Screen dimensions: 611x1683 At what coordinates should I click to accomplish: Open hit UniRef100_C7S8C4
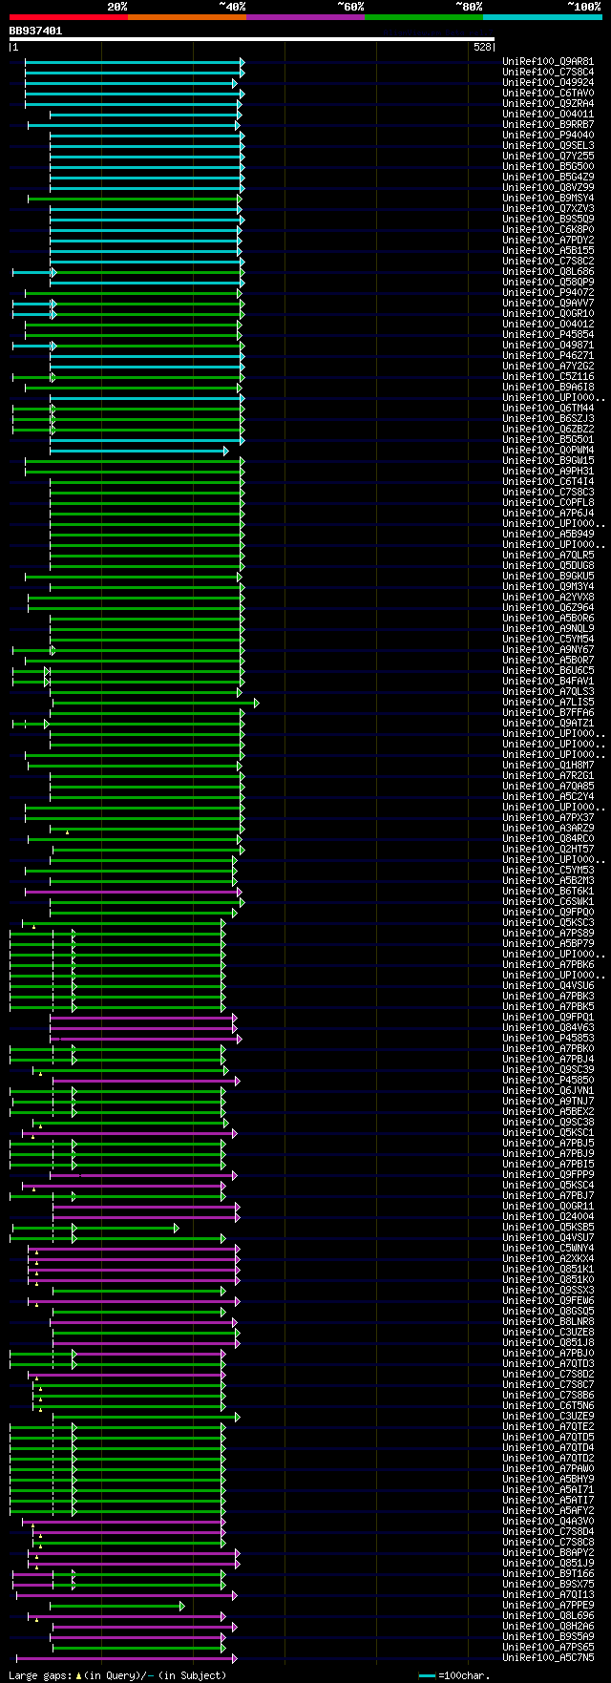(548, 72)
